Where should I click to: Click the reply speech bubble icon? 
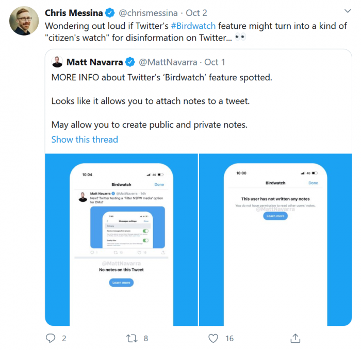(x=51, y=338)
